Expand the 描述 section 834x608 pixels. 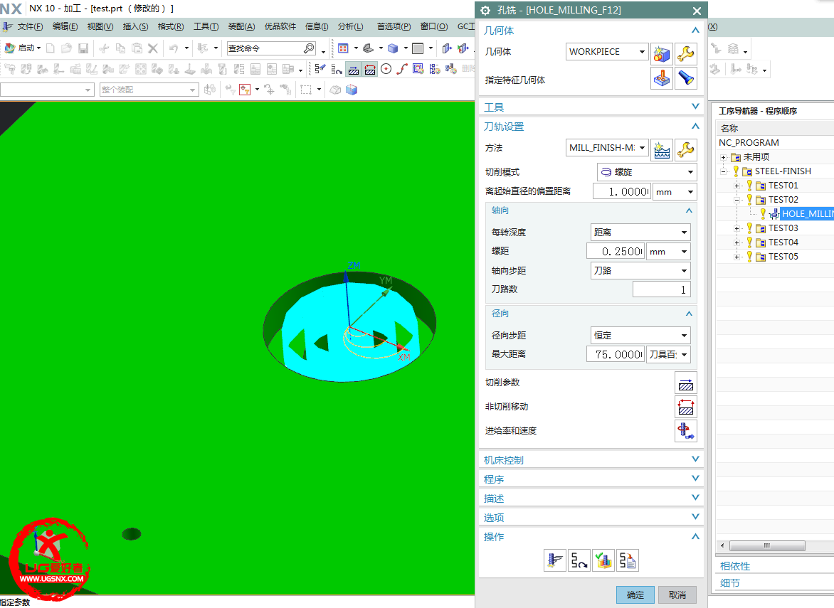click(695, 497)
